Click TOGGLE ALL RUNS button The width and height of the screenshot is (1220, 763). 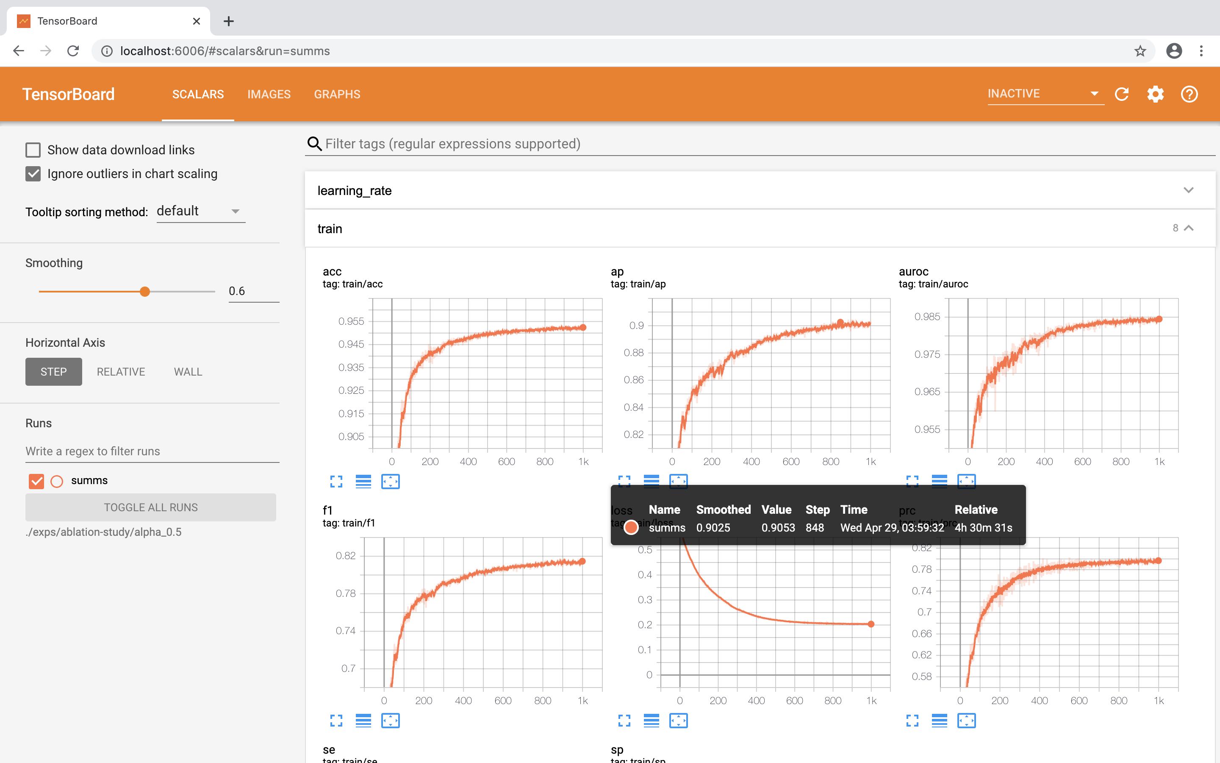[151, 507]
